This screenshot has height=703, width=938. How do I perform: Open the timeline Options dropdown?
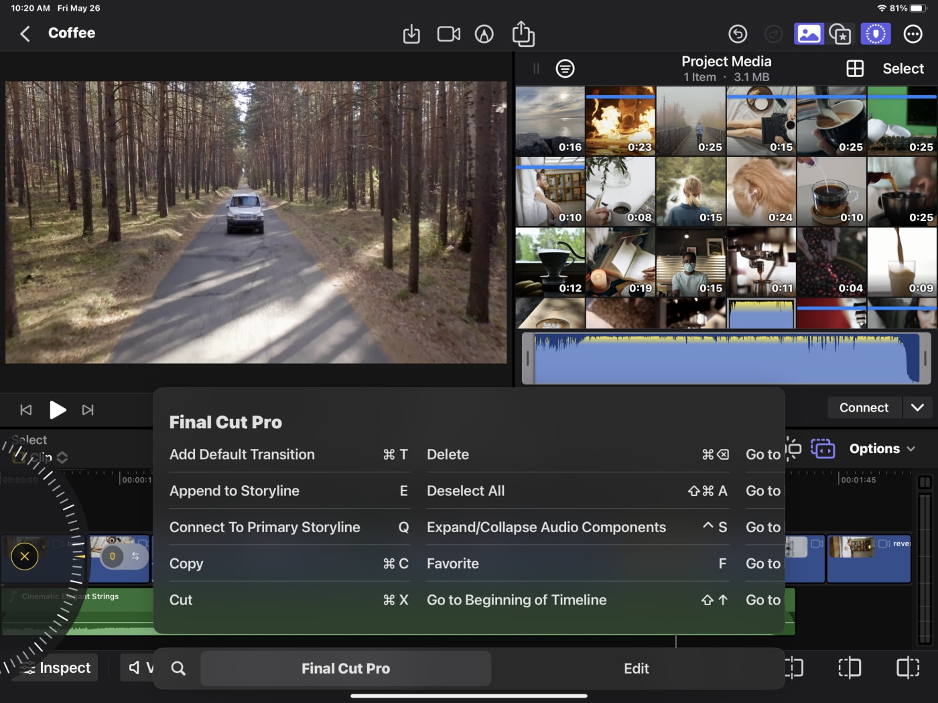882,448
